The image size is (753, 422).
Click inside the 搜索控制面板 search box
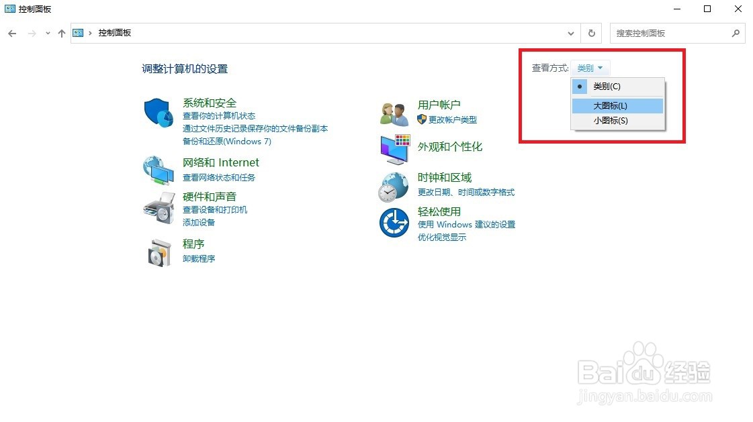tap(672, 33)
